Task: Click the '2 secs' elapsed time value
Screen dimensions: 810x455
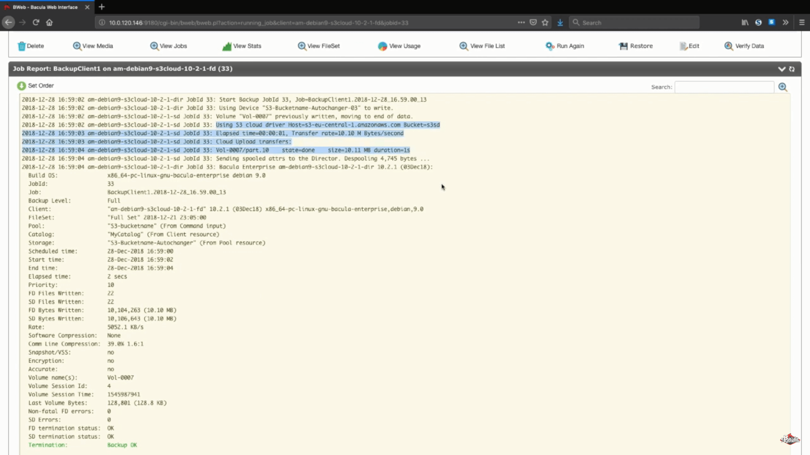Action: [117, 276]
